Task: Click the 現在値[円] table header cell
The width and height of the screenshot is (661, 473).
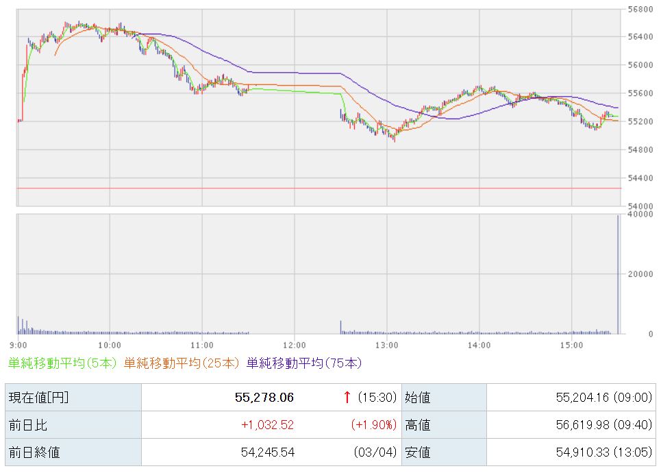Action: [38, 397]
